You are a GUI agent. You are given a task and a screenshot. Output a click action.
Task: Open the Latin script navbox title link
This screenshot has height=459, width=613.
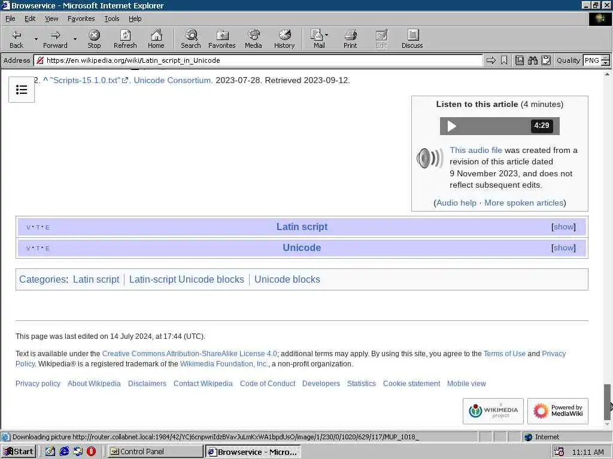(x=302, y=227)
